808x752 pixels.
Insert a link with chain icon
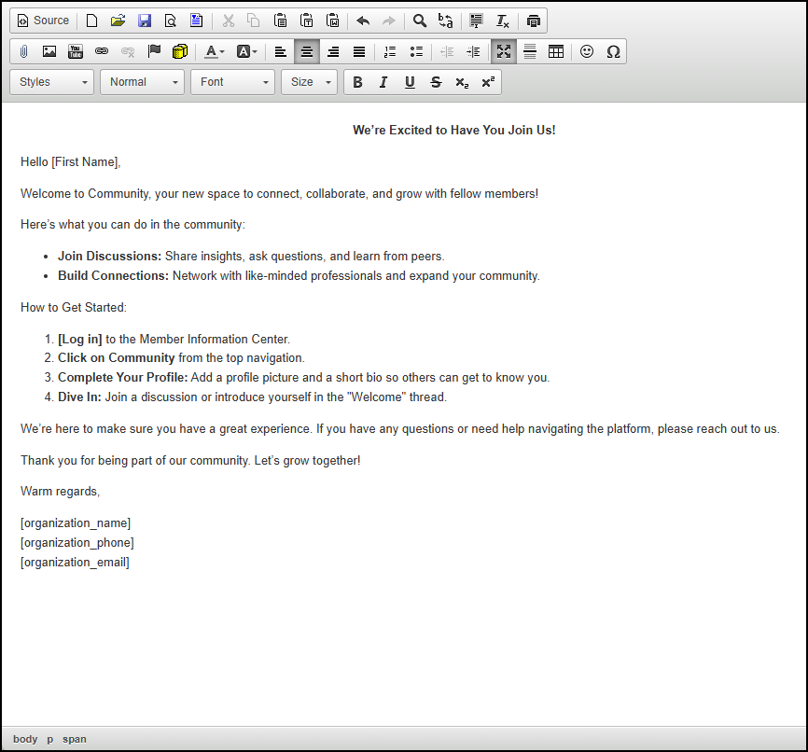pyautogui.click(x=102, y=51)
